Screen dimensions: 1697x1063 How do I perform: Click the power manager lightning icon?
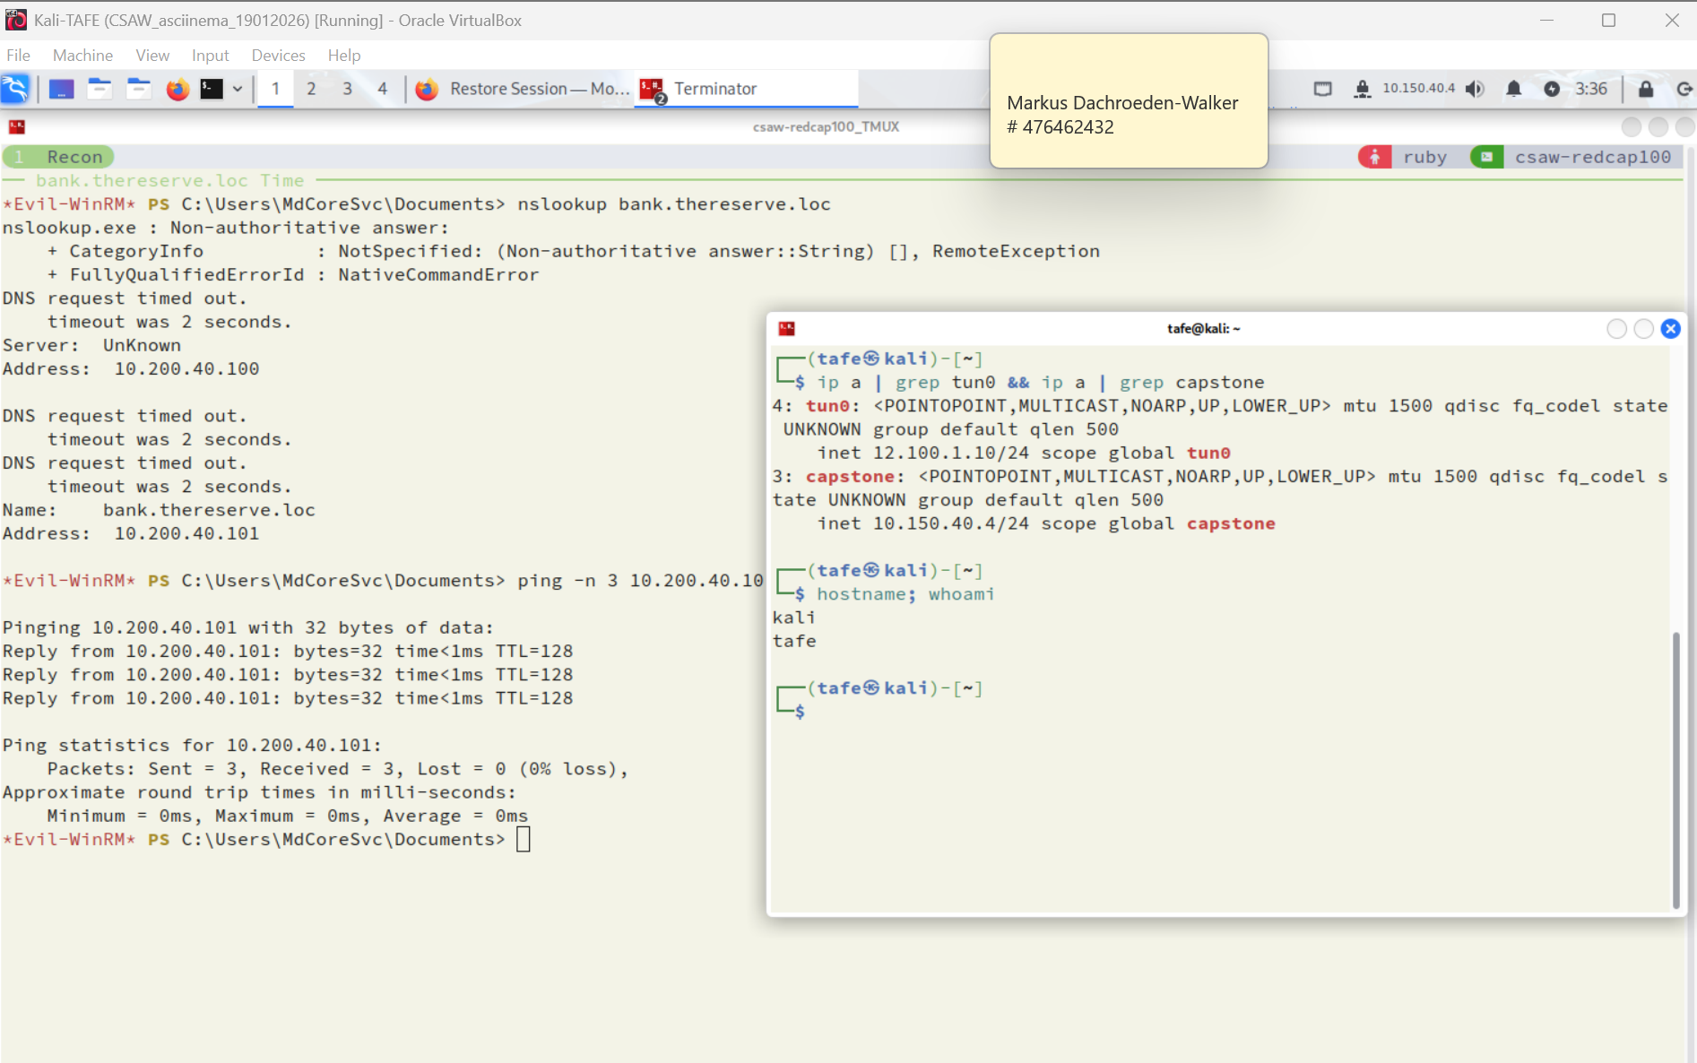1552,89
